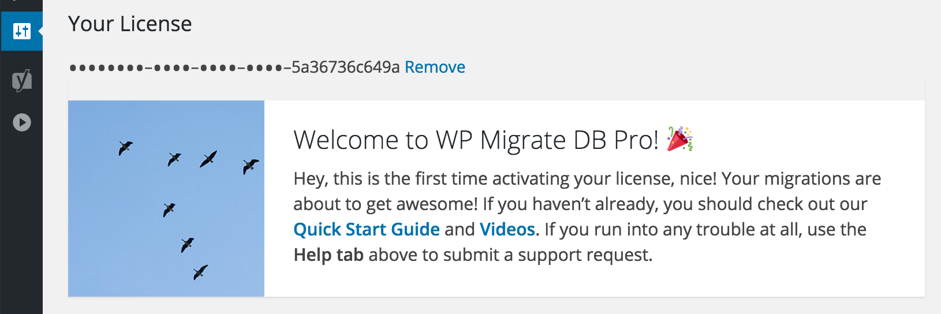Open the Yoast SEO sidebar icon
941x314 pixels.
coord(22,80)
